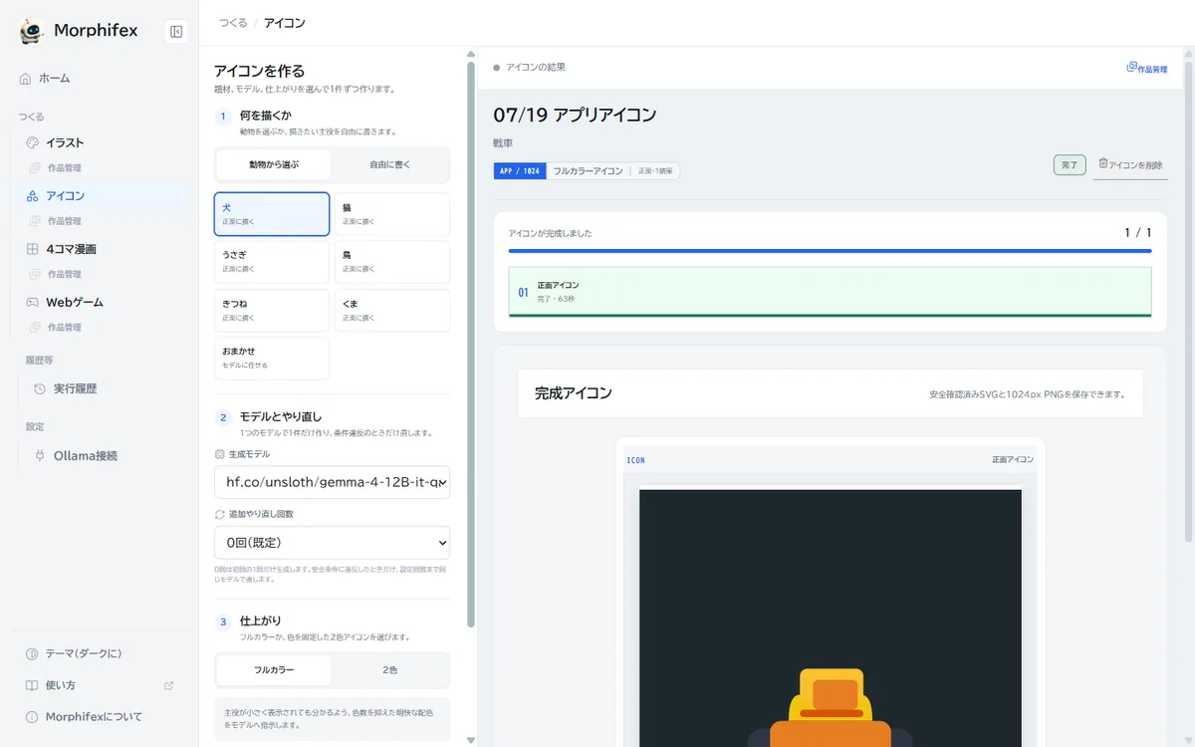Click the APP / 1024 tag
The width and height of the screenshot is (1195, 747).
pos(520,171)
